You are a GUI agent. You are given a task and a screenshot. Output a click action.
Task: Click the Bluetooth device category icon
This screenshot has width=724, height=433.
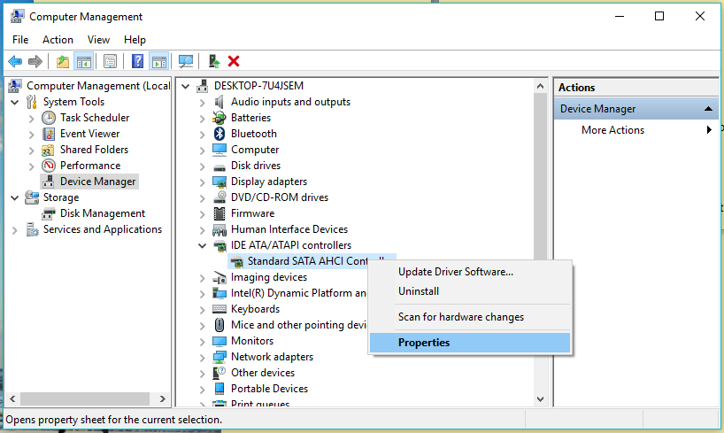(220, 134)
